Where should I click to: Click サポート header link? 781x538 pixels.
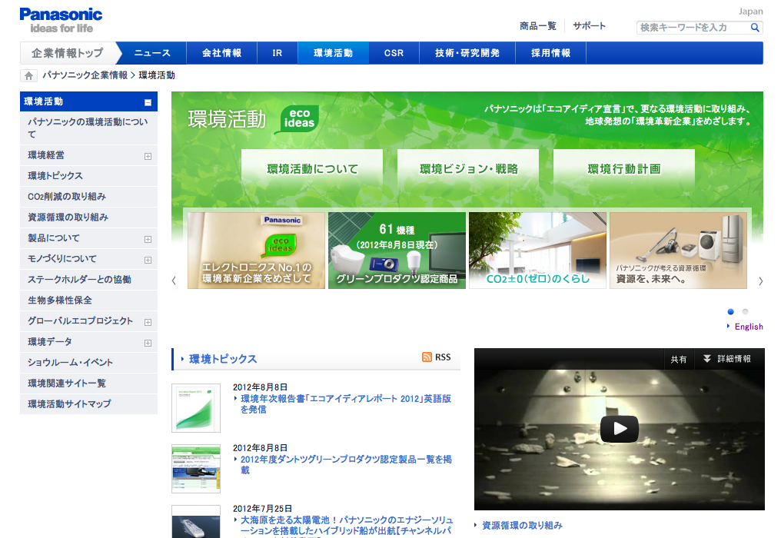(x=590, y=26)
